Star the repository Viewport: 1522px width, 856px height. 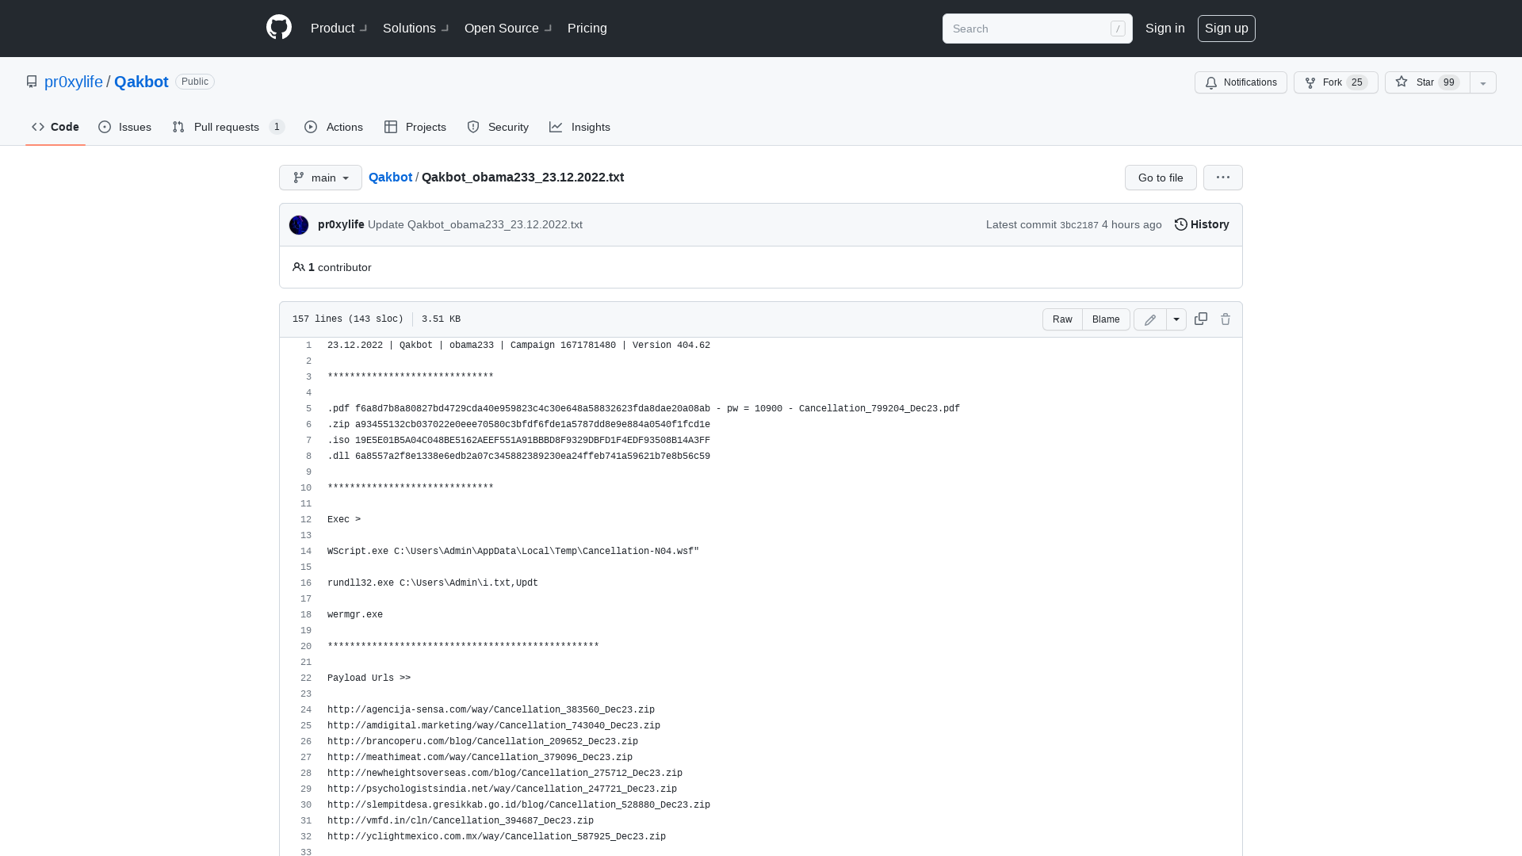tap(1428, 82)
